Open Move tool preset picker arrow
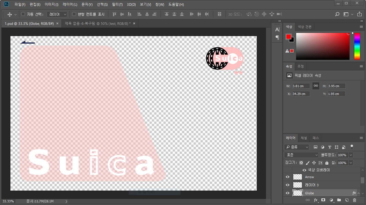The height and width of the screenshot is (205, 366). point(15,14)
